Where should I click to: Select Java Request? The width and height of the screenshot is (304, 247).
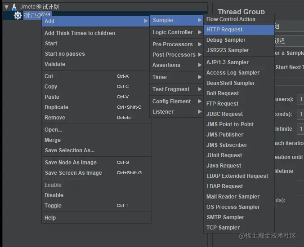point(239,166)
